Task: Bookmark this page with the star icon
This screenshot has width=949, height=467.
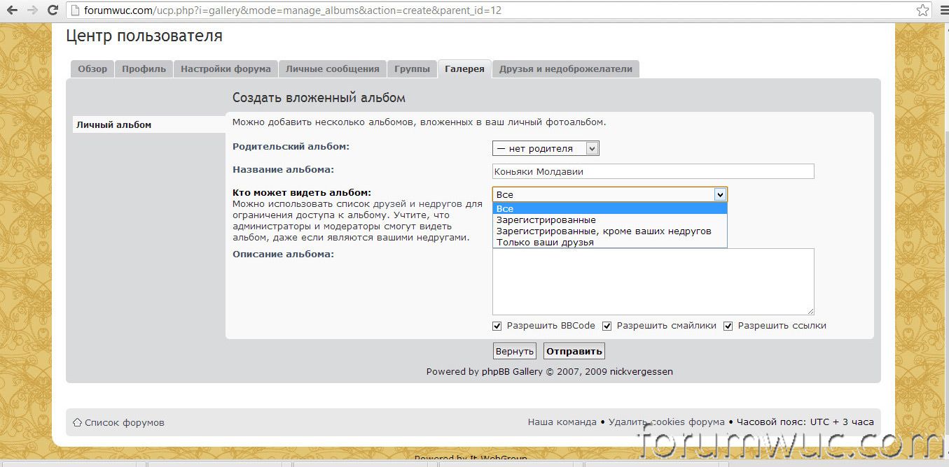Action: pos(923,10)
